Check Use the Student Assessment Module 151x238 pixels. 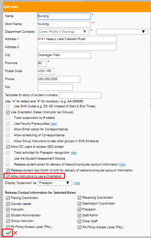[x=8, y=159]
